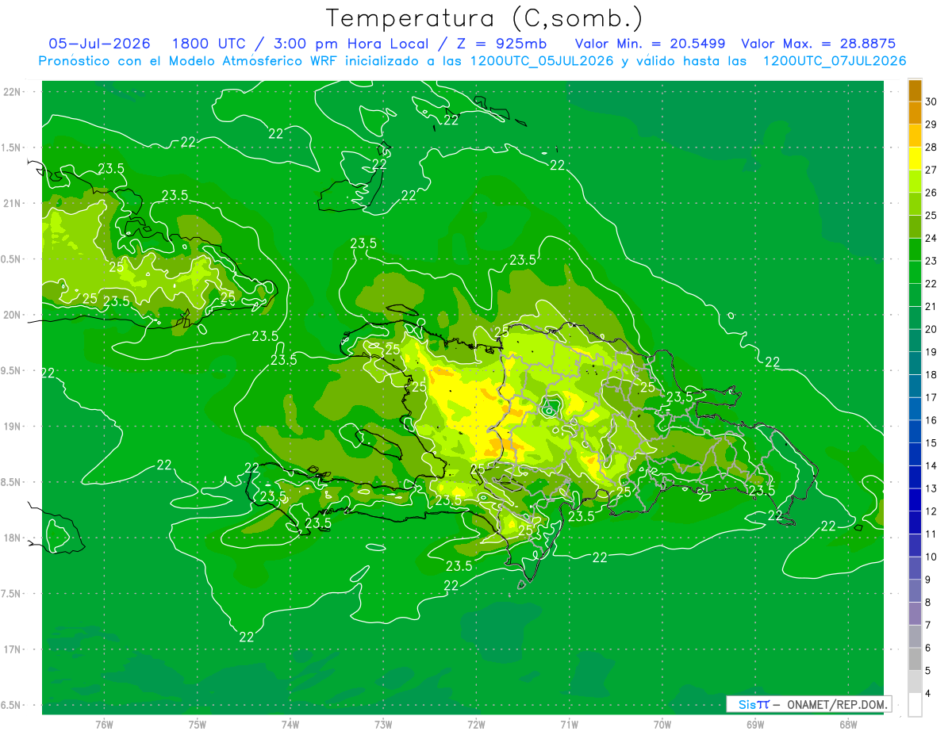Click the orange colorbar band between 29 and 30
The image size is (952, 735).
pyautogui.click(x=915, y=113)
